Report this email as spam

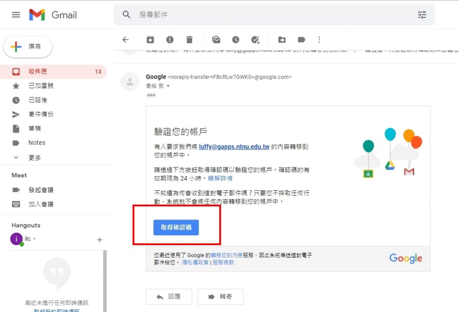pos(170,40)
